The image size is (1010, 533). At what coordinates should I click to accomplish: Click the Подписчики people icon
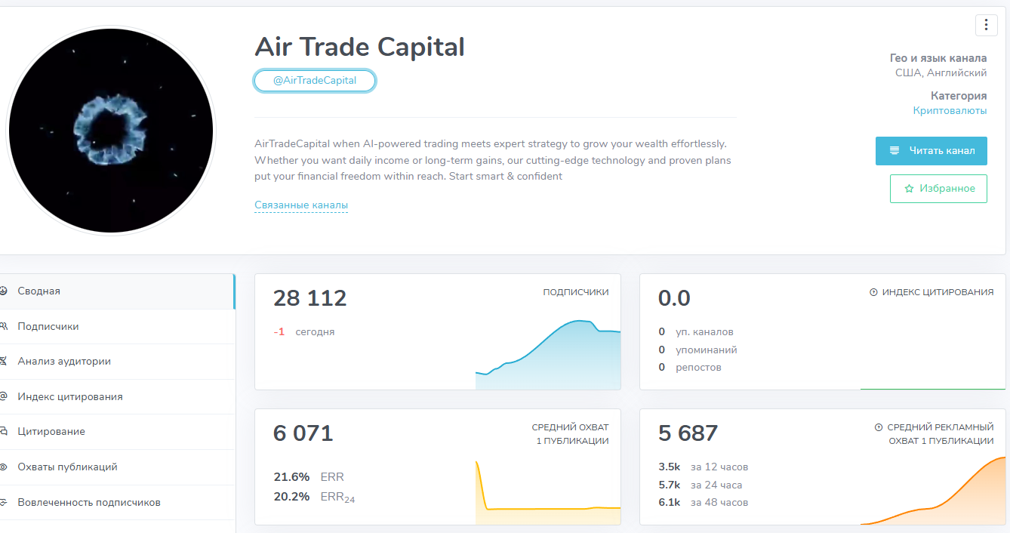(x=4, y=326)
